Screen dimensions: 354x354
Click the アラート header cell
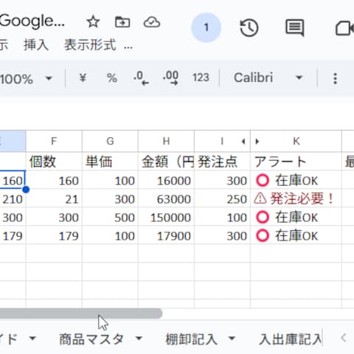click(x=296, y=162)
